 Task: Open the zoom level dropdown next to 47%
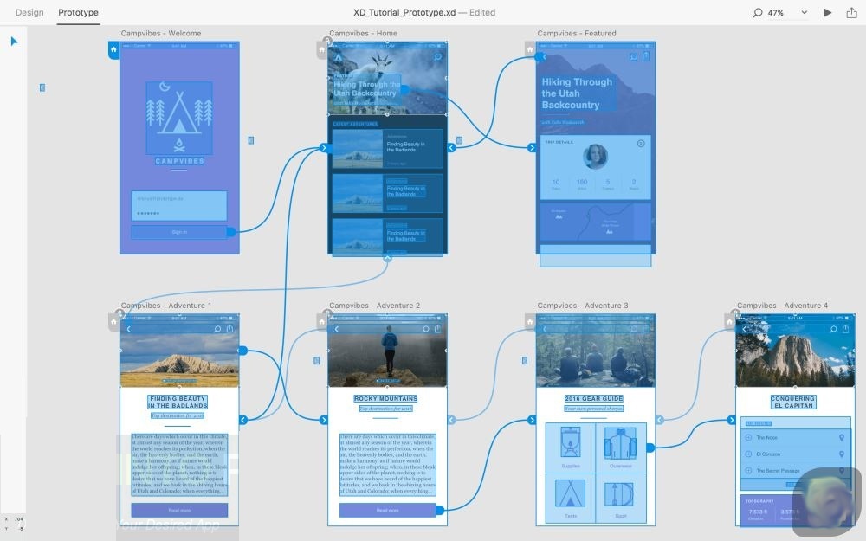click(803, 13)
